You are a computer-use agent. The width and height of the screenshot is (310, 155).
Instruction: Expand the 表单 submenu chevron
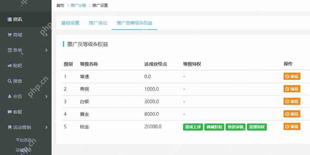[x=46, y=50]
